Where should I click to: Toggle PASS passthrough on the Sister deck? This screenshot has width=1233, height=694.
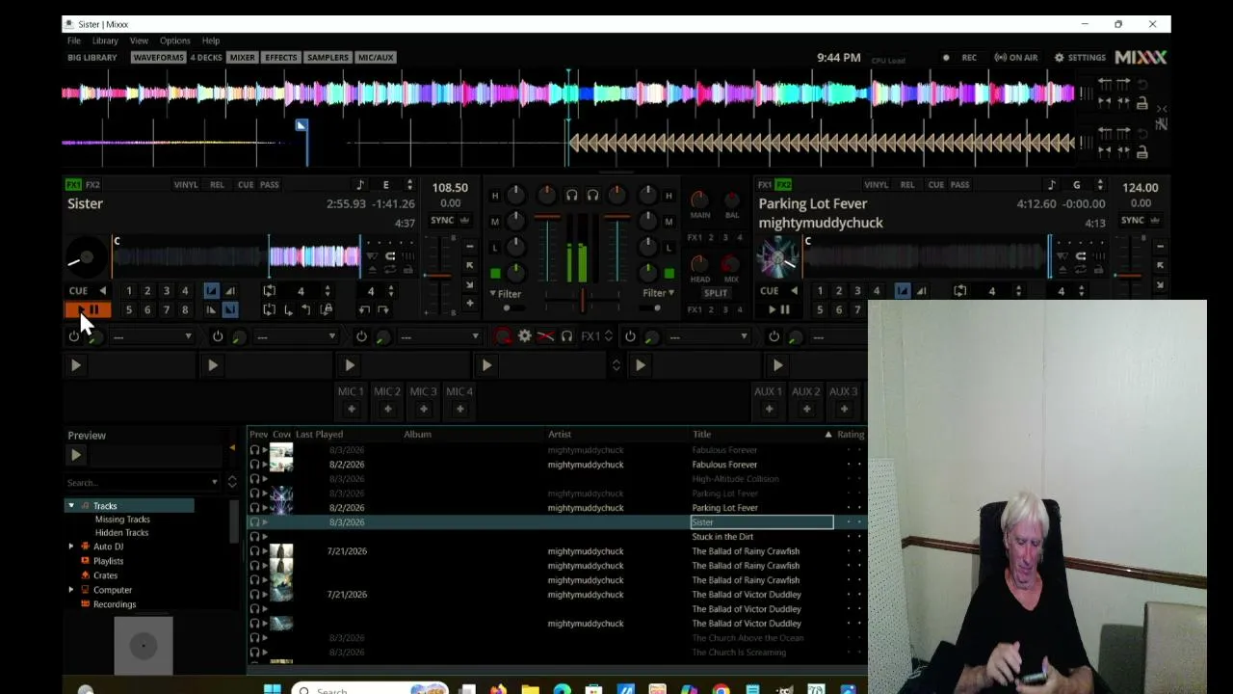pyautogui.click(x=270, y=184)
